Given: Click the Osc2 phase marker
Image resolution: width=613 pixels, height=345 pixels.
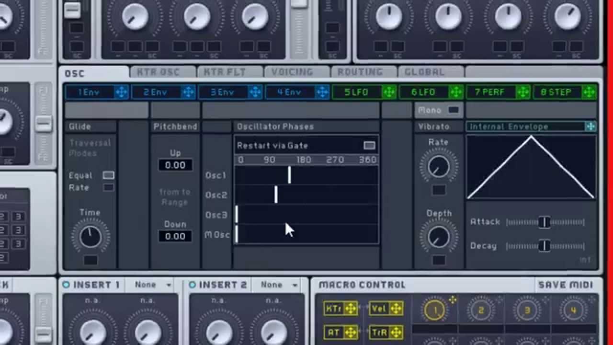Looking at the screenshot, I should [x=276, y=195].
